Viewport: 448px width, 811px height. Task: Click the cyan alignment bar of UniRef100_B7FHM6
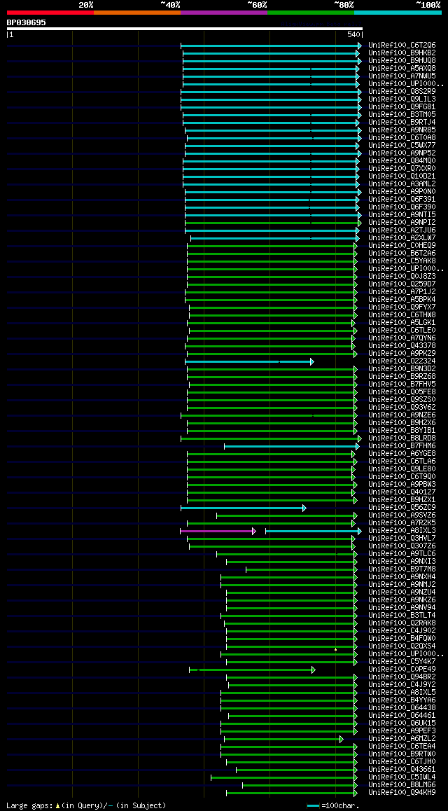tap(291, 446)
